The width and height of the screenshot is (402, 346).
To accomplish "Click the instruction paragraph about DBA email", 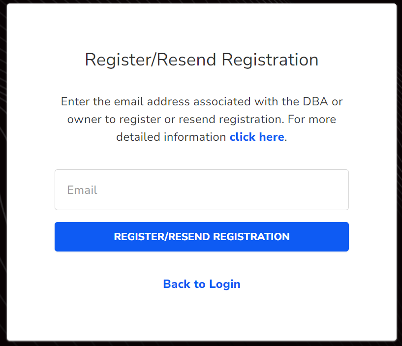I will tap(201, 119).
